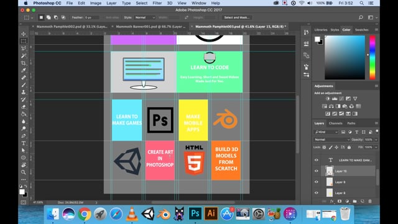This screenshot has height=224, width=398.
Task: Switch to the Swatches tab
Action: point(361,30)
